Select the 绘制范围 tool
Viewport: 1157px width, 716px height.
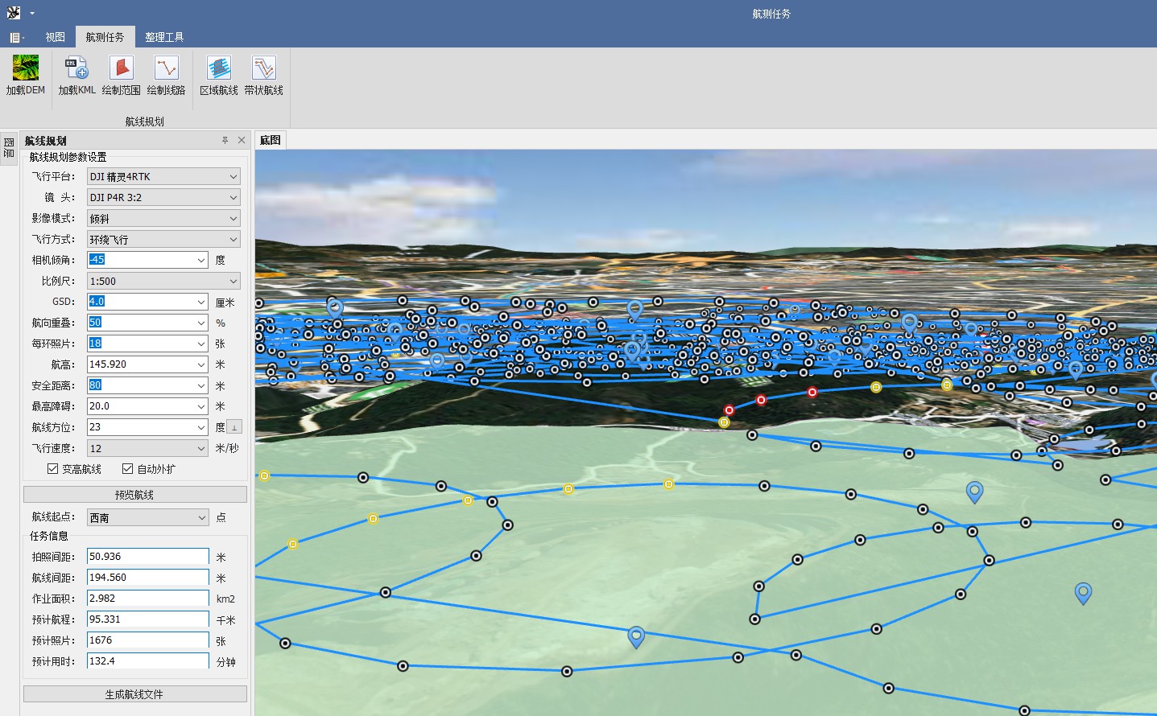(x=122, y=76)
